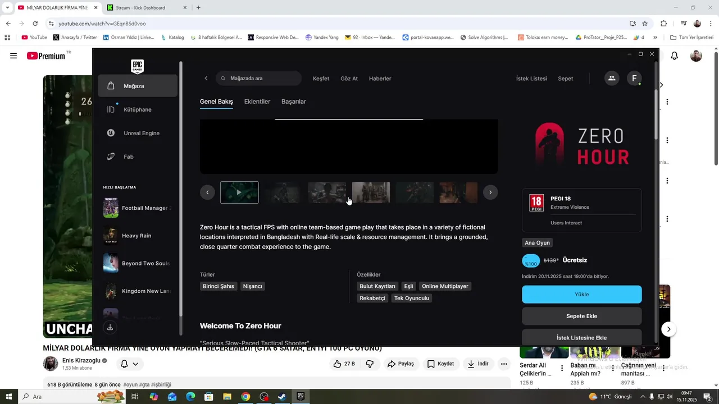Launch Football Manager from quick launch
Viewport: 719px width, 404px height.
coord(138,208)
